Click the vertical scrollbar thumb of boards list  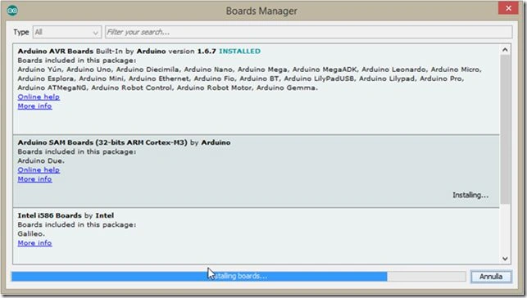tap(505, 129)
